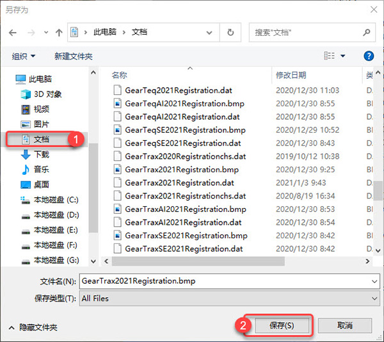Select 3D 对象 in the sidebar

(x=47, y=94)
